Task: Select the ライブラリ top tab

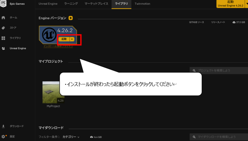Action: pos(121,4)
